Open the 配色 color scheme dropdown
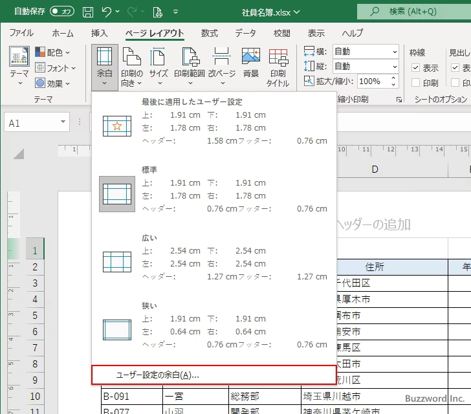 click(53, 52)
